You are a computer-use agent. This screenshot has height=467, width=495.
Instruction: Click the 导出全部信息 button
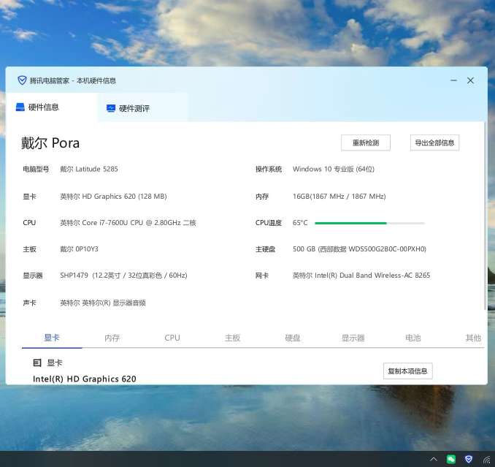[x=434, y=143]
